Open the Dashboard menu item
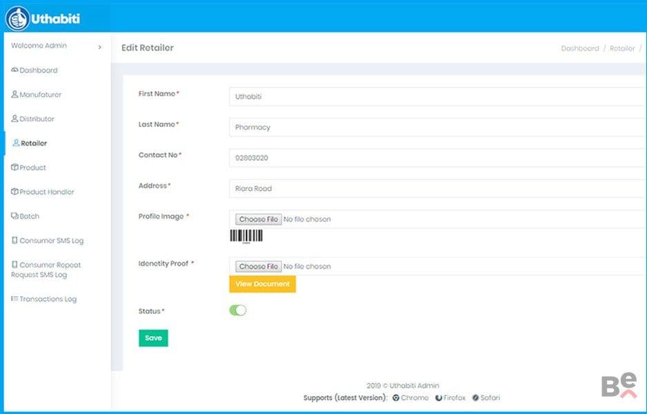 tap(39, 70)
